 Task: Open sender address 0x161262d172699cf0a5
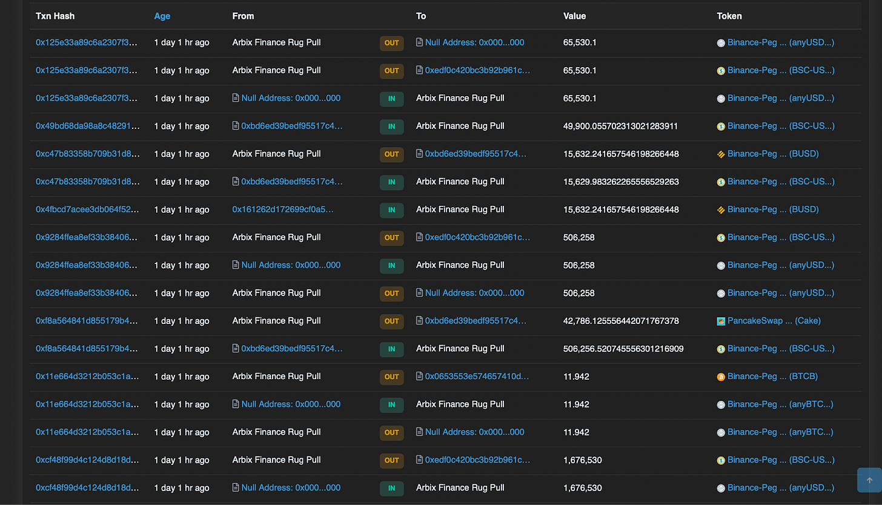(283, 210)
